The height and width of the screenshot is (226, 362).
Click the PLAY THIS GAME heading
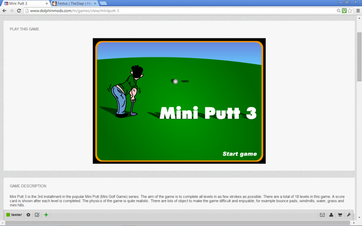[x=24, y=29]
